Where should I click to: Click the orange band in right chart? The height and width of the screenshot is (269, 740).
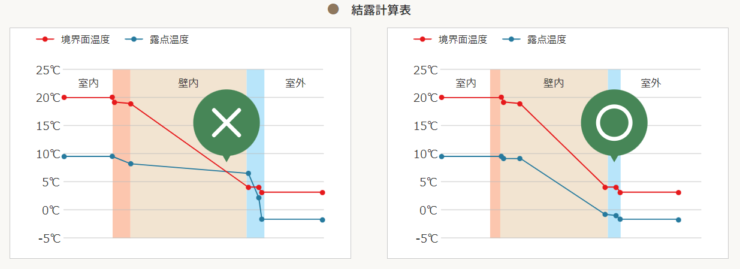click(x=495, y=153)
